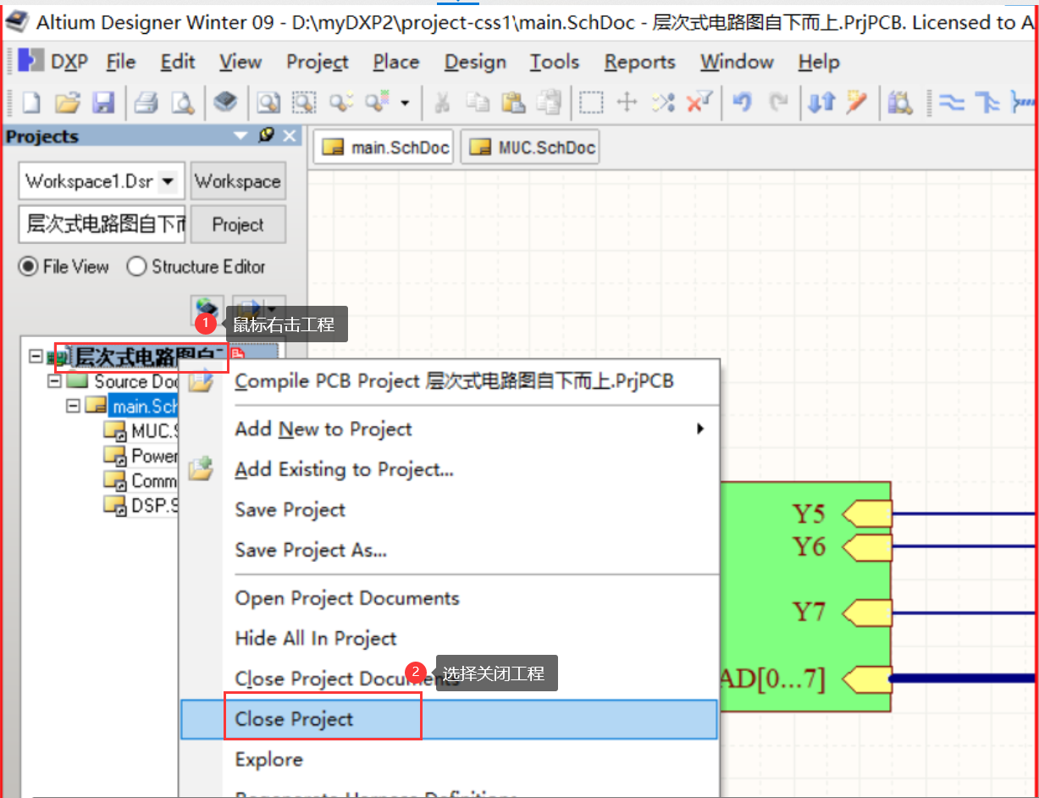
Task: Fit the whole document in view
Action: coord(269,103)
